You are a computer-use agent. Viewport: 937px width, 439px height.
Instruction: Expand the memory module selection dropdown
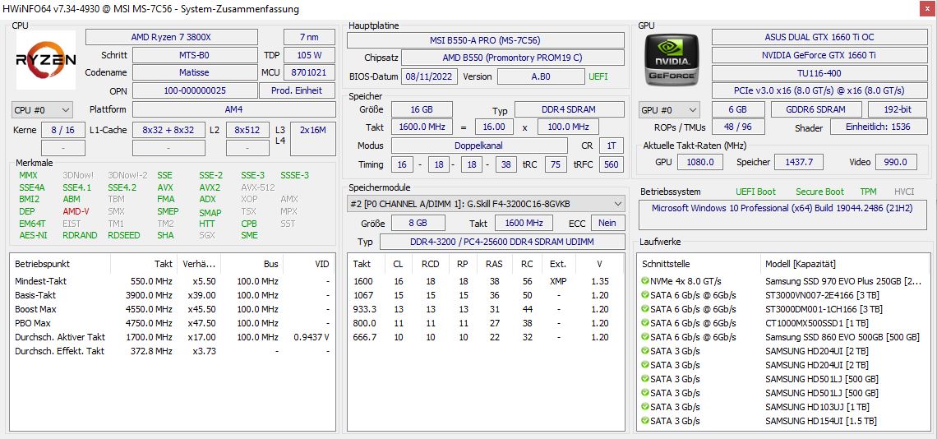[x=486, y=204]
